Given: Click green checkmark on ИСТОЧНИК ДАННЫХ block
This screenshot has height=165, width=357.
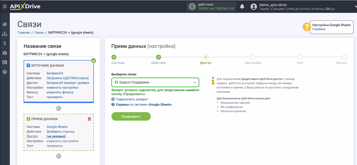Looking at the screenshot, I should 94,61.
